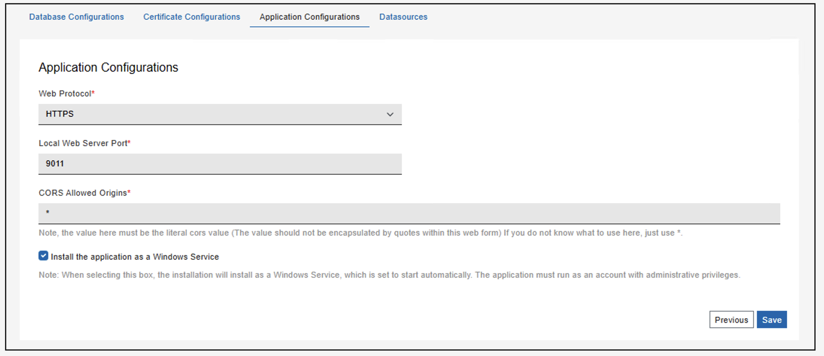824x356 pixels.
Task: Click the CORS Allowed Origins label
Action: (83, 193)
